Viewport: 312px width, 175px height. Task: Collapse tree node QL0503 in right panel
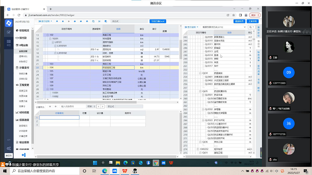tap(203, 120)
